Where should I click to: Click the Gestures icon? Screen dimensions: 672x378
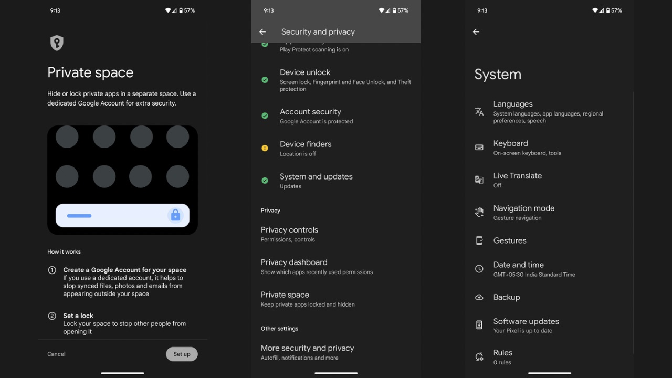(x=478, y=240)
